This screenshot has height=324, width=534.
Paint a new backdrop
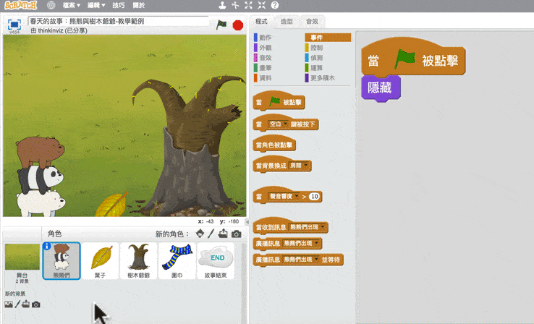(17, 304)
